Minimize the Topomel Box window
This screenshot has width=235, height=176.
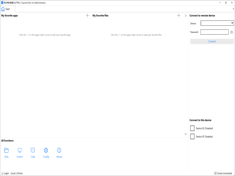pos(220,3)
